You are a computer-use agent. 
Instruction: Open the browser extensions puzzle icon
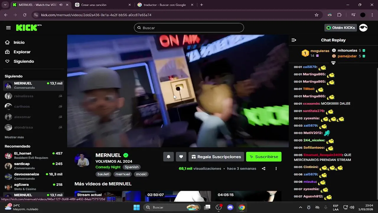pyautogui.click(x=339, y=15)
